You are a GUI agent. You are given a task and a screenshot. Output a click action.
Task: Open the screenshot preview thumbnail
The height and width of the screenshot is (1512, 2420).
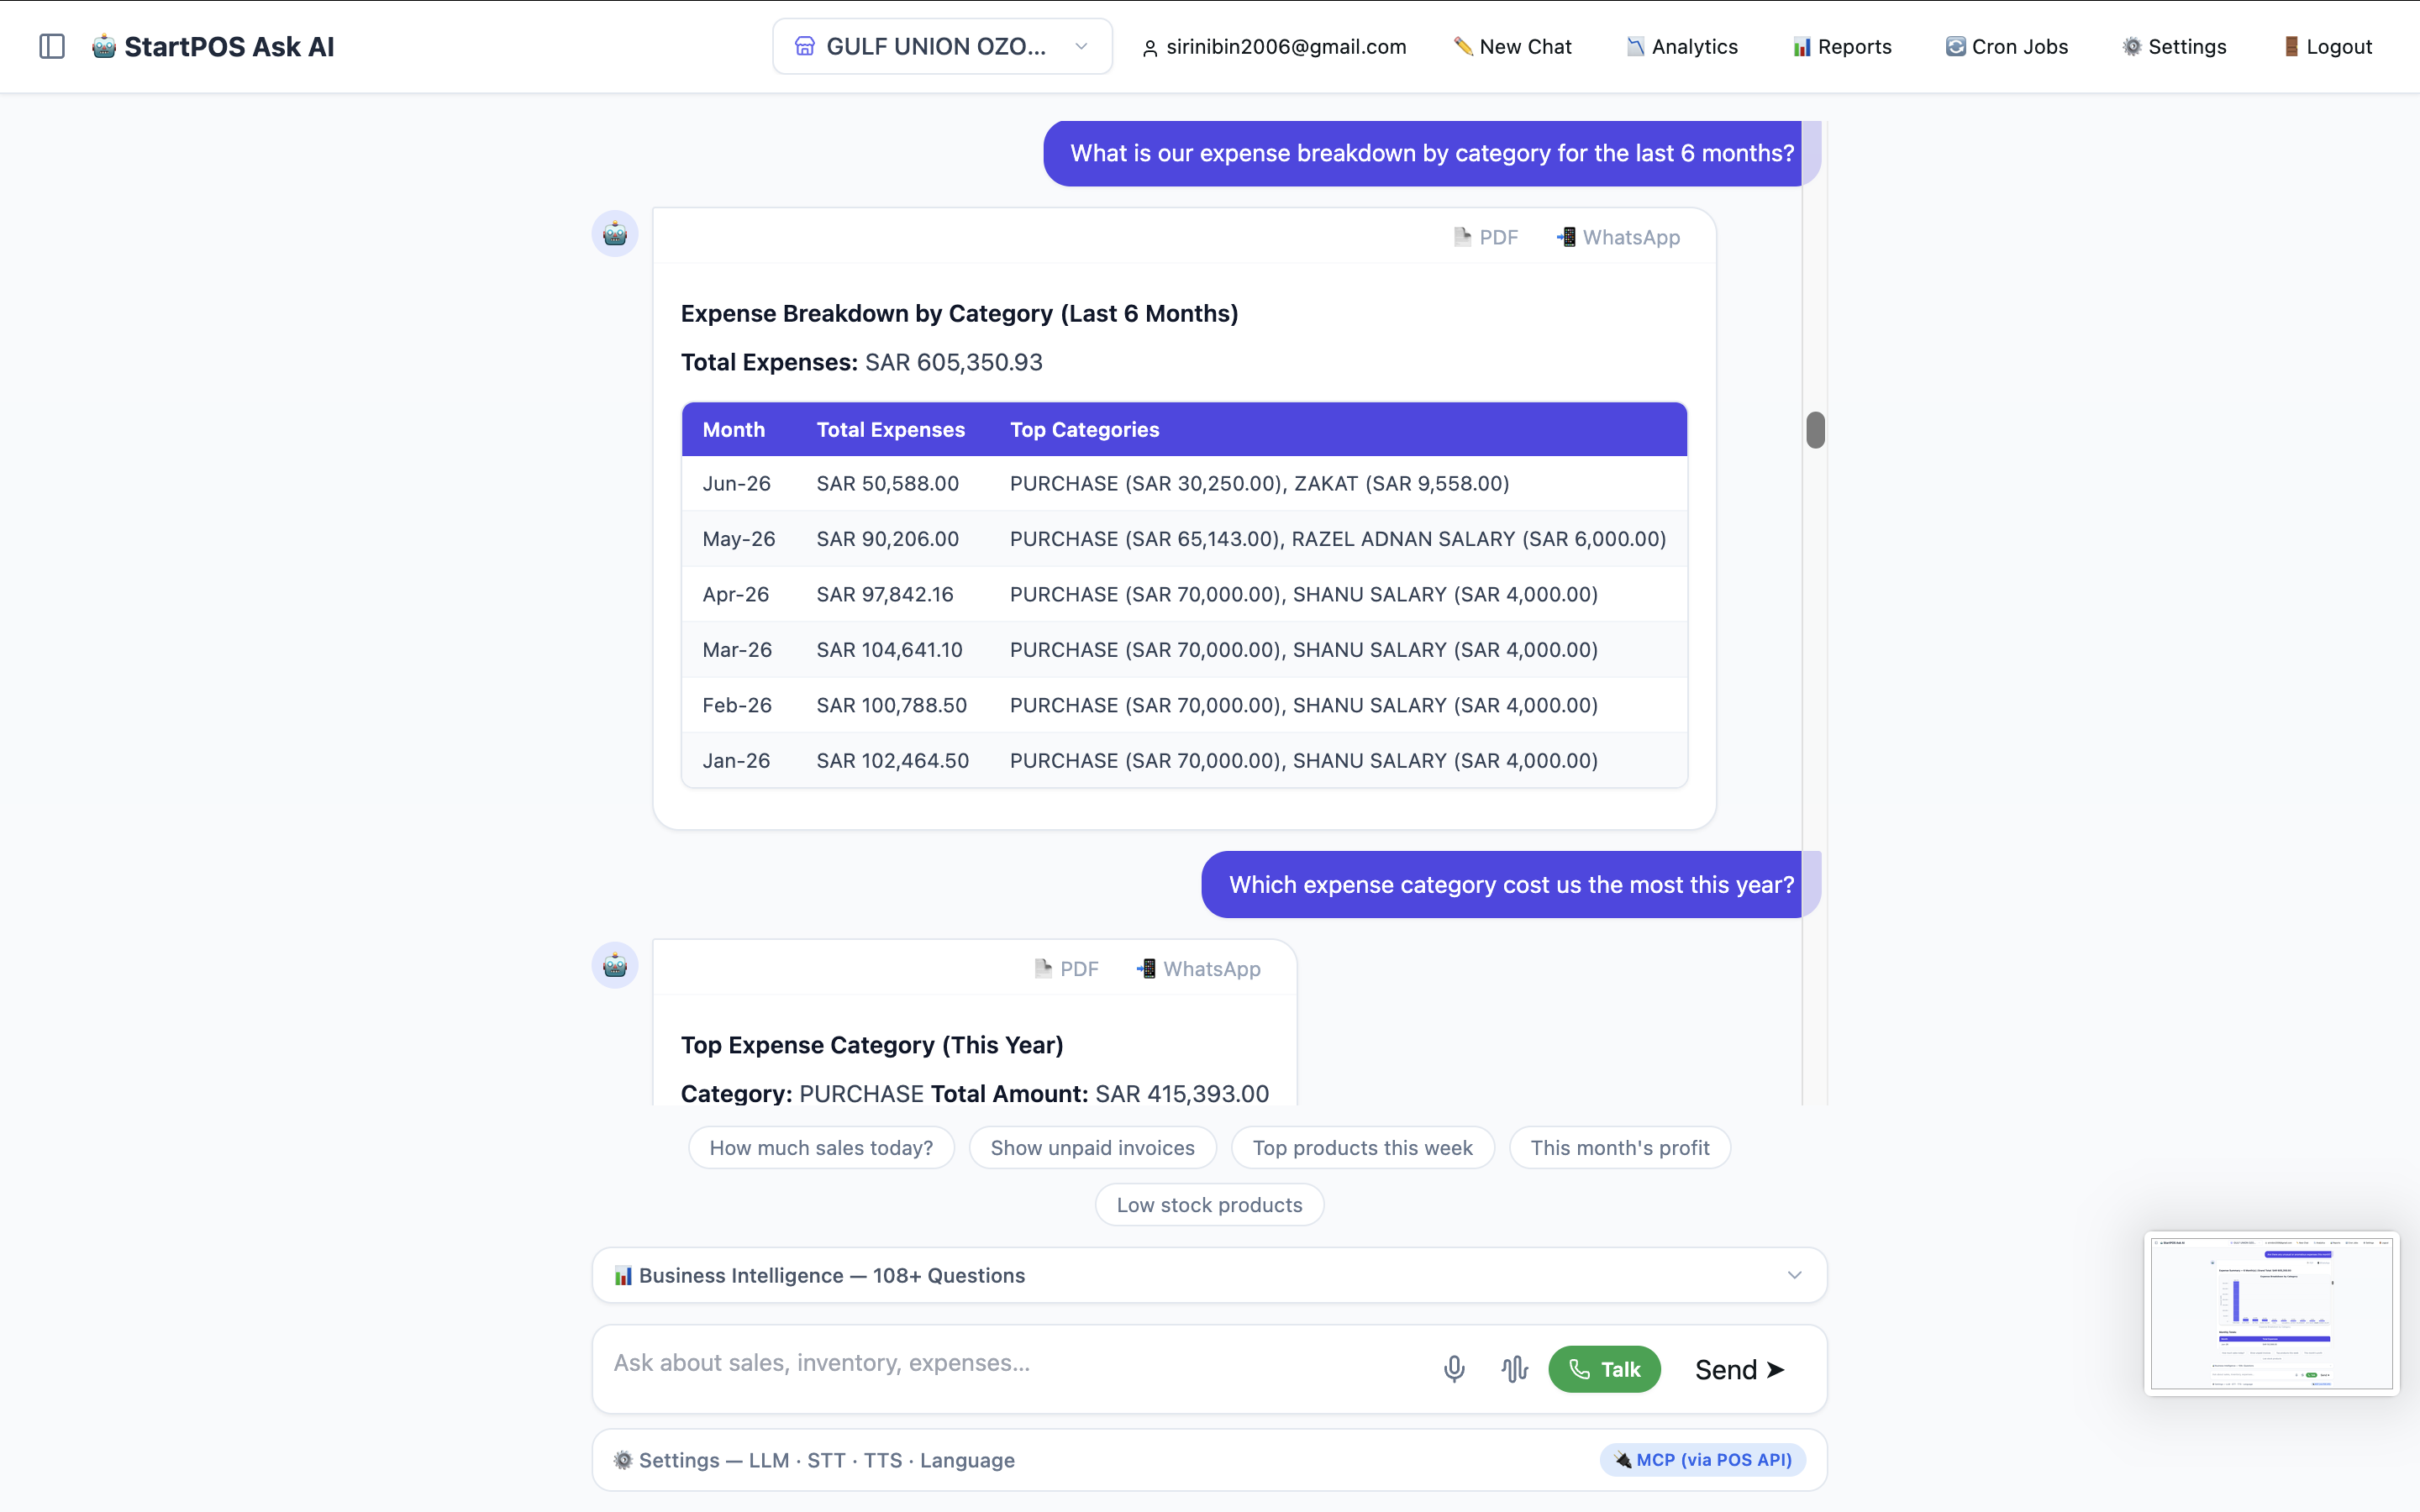pyautogui.click(x=2271, y=1313)
